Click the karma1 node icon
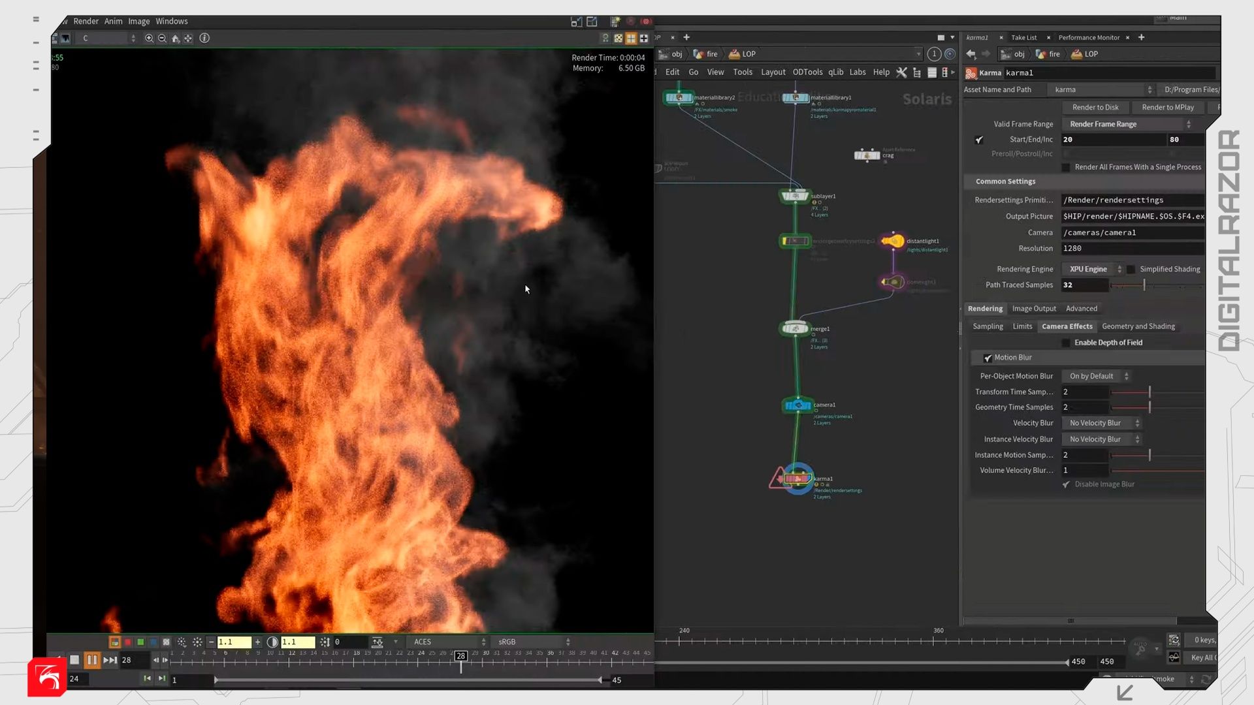 click(797, 479)
